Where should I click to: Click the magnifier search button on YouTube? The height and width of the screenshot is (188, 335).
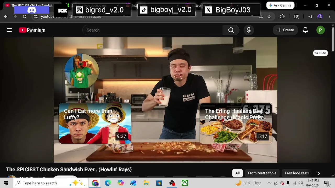pyautogui.click(x=231, y=30)
